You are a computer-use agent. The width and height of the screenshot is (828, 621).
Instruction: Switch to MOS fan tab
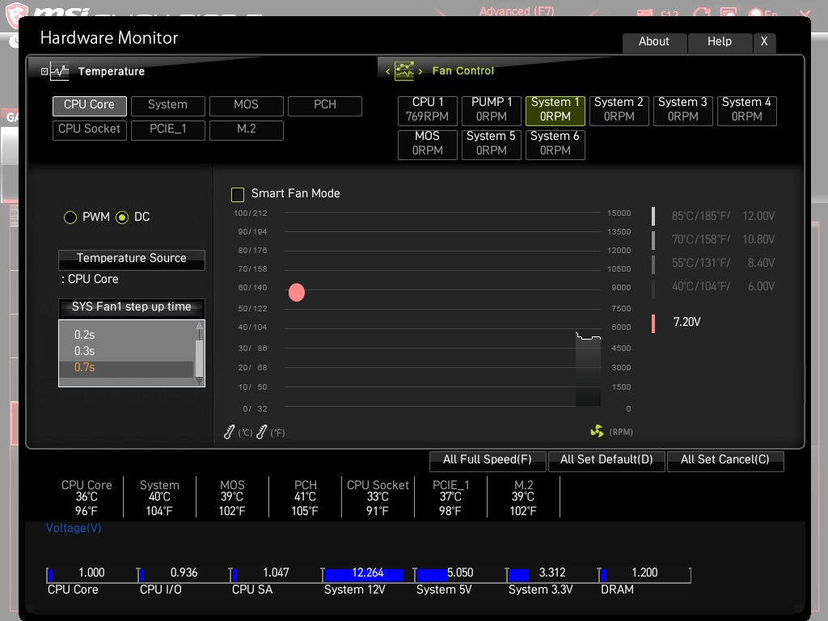(x=428, y=144)
